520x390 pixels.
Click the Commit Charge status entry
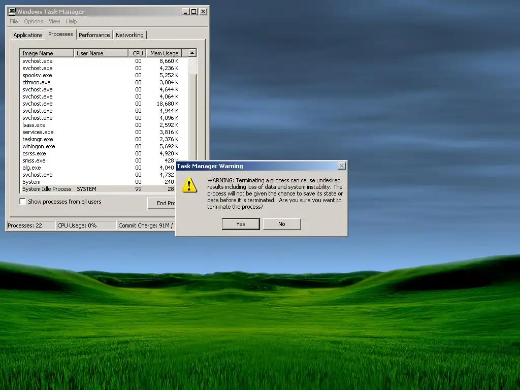[x=146, y=225]
